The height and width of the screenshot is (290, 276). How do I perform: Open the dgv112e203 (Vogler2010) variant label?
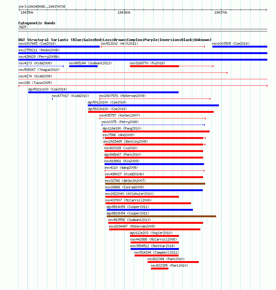point(151,233)
